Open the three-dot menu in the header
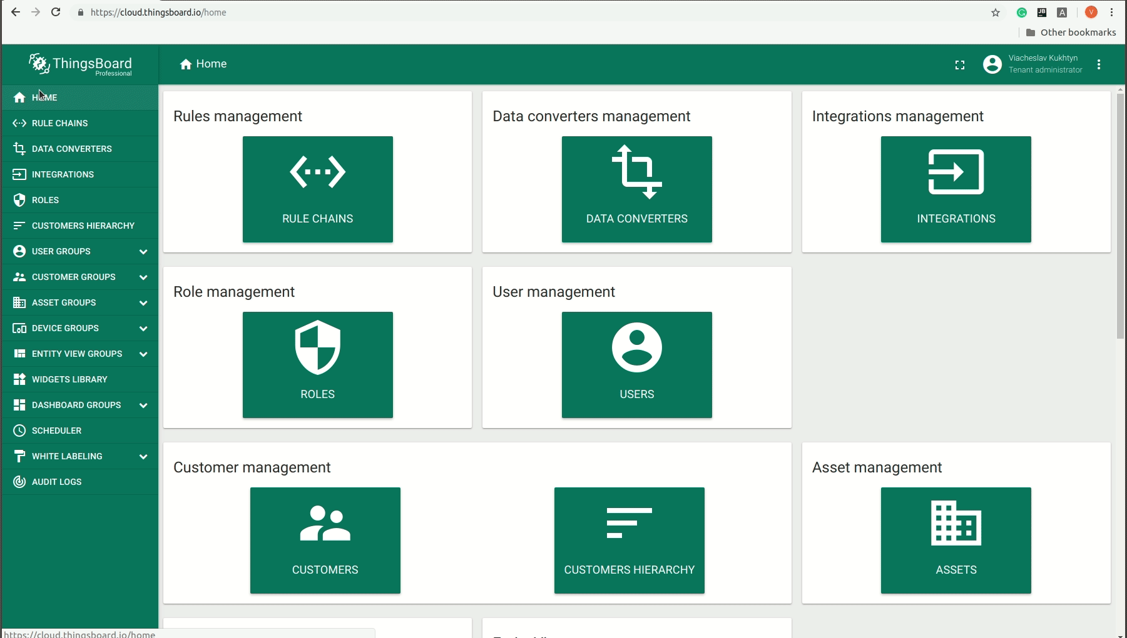 1098,65
